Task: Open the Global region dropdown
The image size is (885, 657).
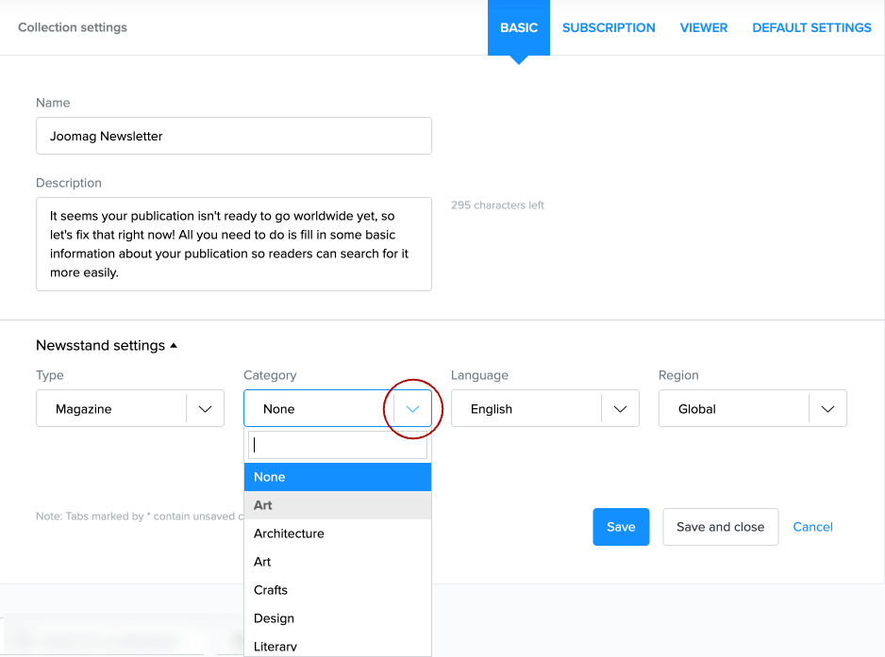Action: pos(734,409)
